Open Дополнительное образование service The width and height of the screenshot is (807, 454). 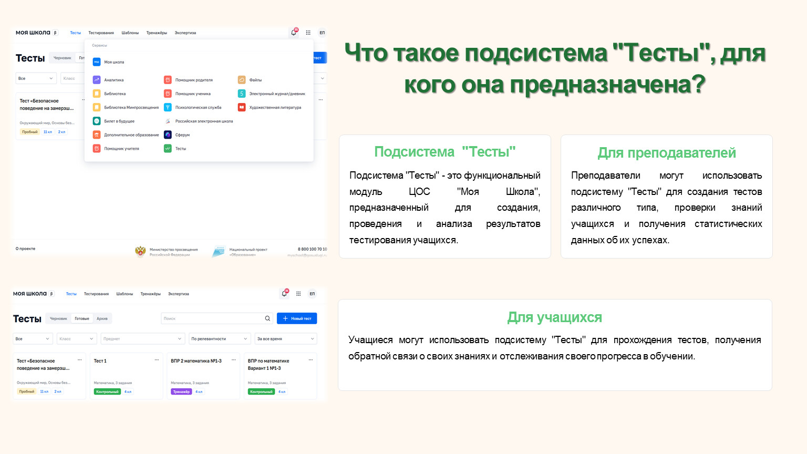pyautogui.click(x=126, y=135)
